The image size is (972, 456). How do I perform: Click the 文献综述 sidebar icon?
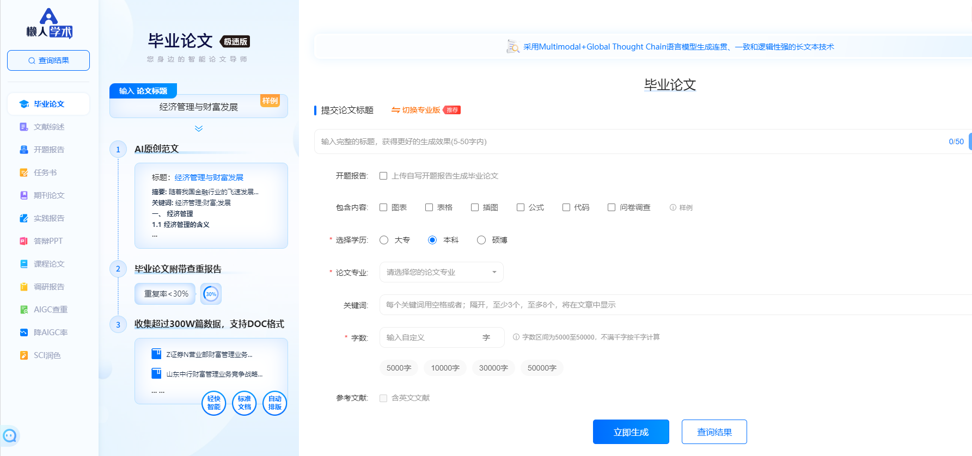(x=24, y=127)
